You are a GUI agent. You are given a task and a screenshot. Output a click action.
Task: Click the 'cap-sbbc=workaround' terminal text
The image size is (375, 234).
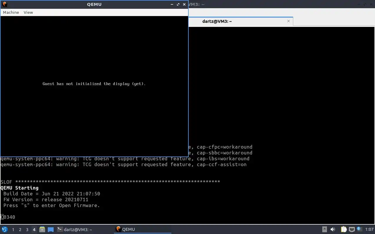pos(224,153)
